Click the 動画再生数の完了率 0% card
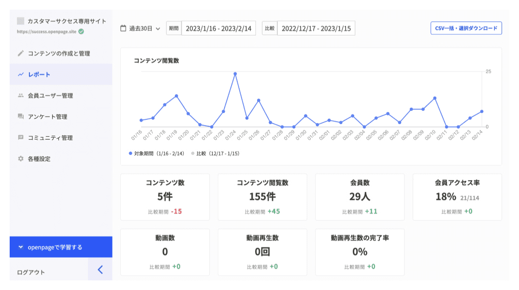This screenshot has height=290, width=519. 360,252
